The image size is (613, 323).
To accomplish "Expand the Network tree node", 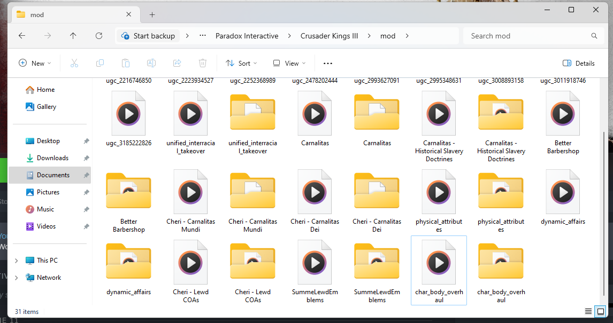I will (x=17, y=278).
